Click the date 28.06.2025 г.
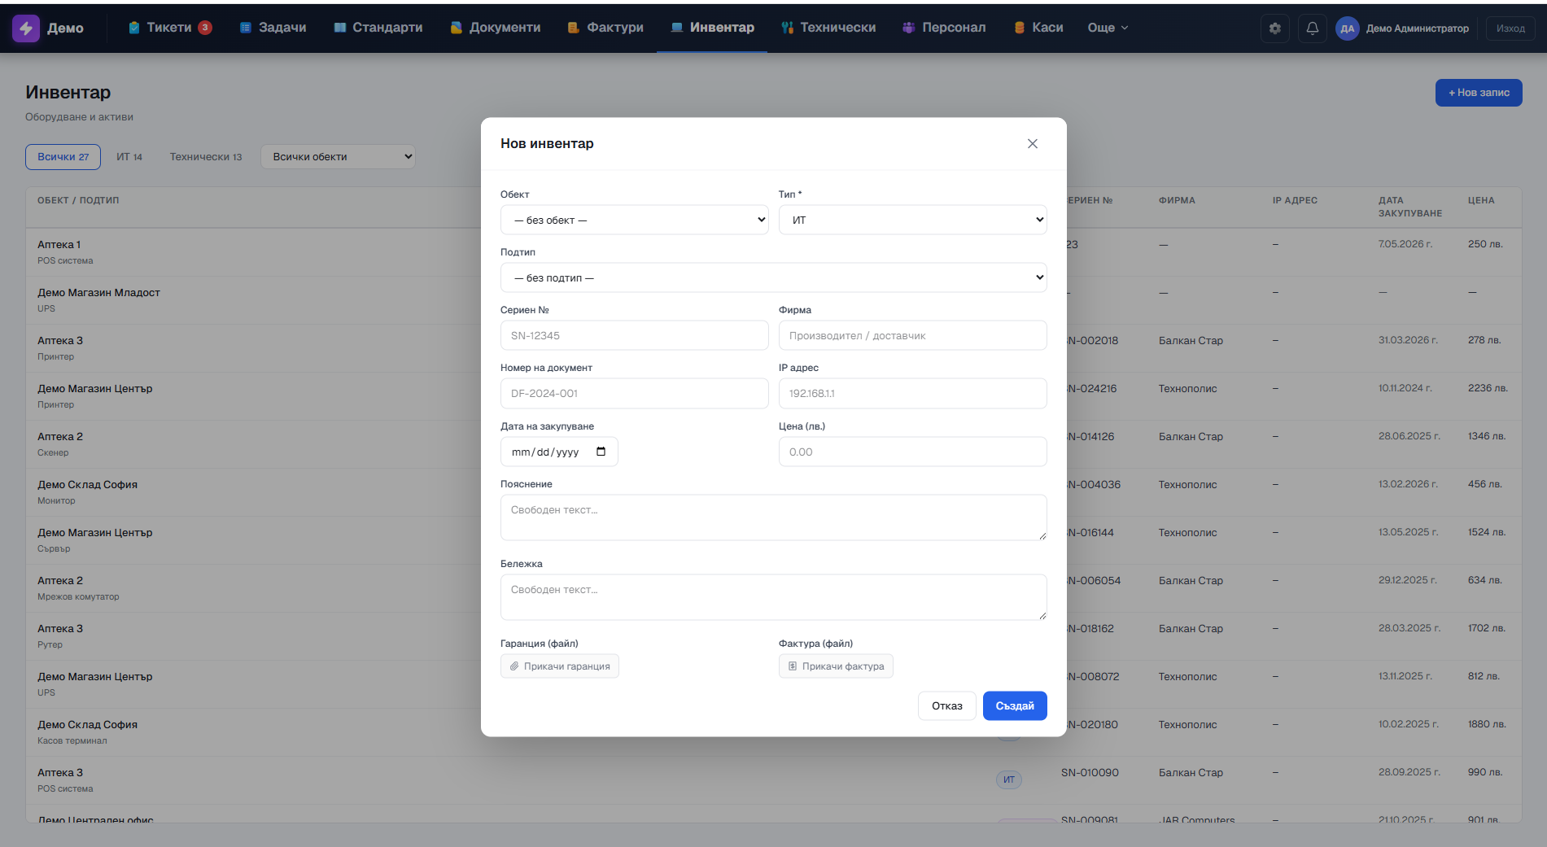The image size is (1547, 847). 1409,436
